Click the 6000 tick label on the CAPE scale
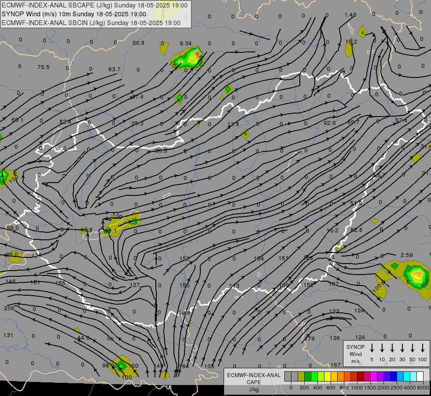The width and height of the screenshot is (431, 396). [423, 388]
